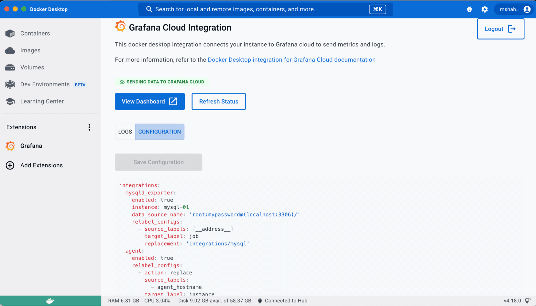Open the Volumes section
The width and height of the screenshot is (536, 306).
point(32,67)
